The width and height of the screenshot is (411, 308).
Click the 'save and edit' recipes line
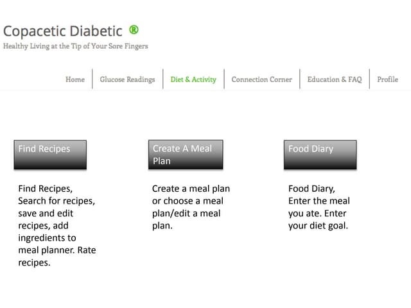point(46,213)
